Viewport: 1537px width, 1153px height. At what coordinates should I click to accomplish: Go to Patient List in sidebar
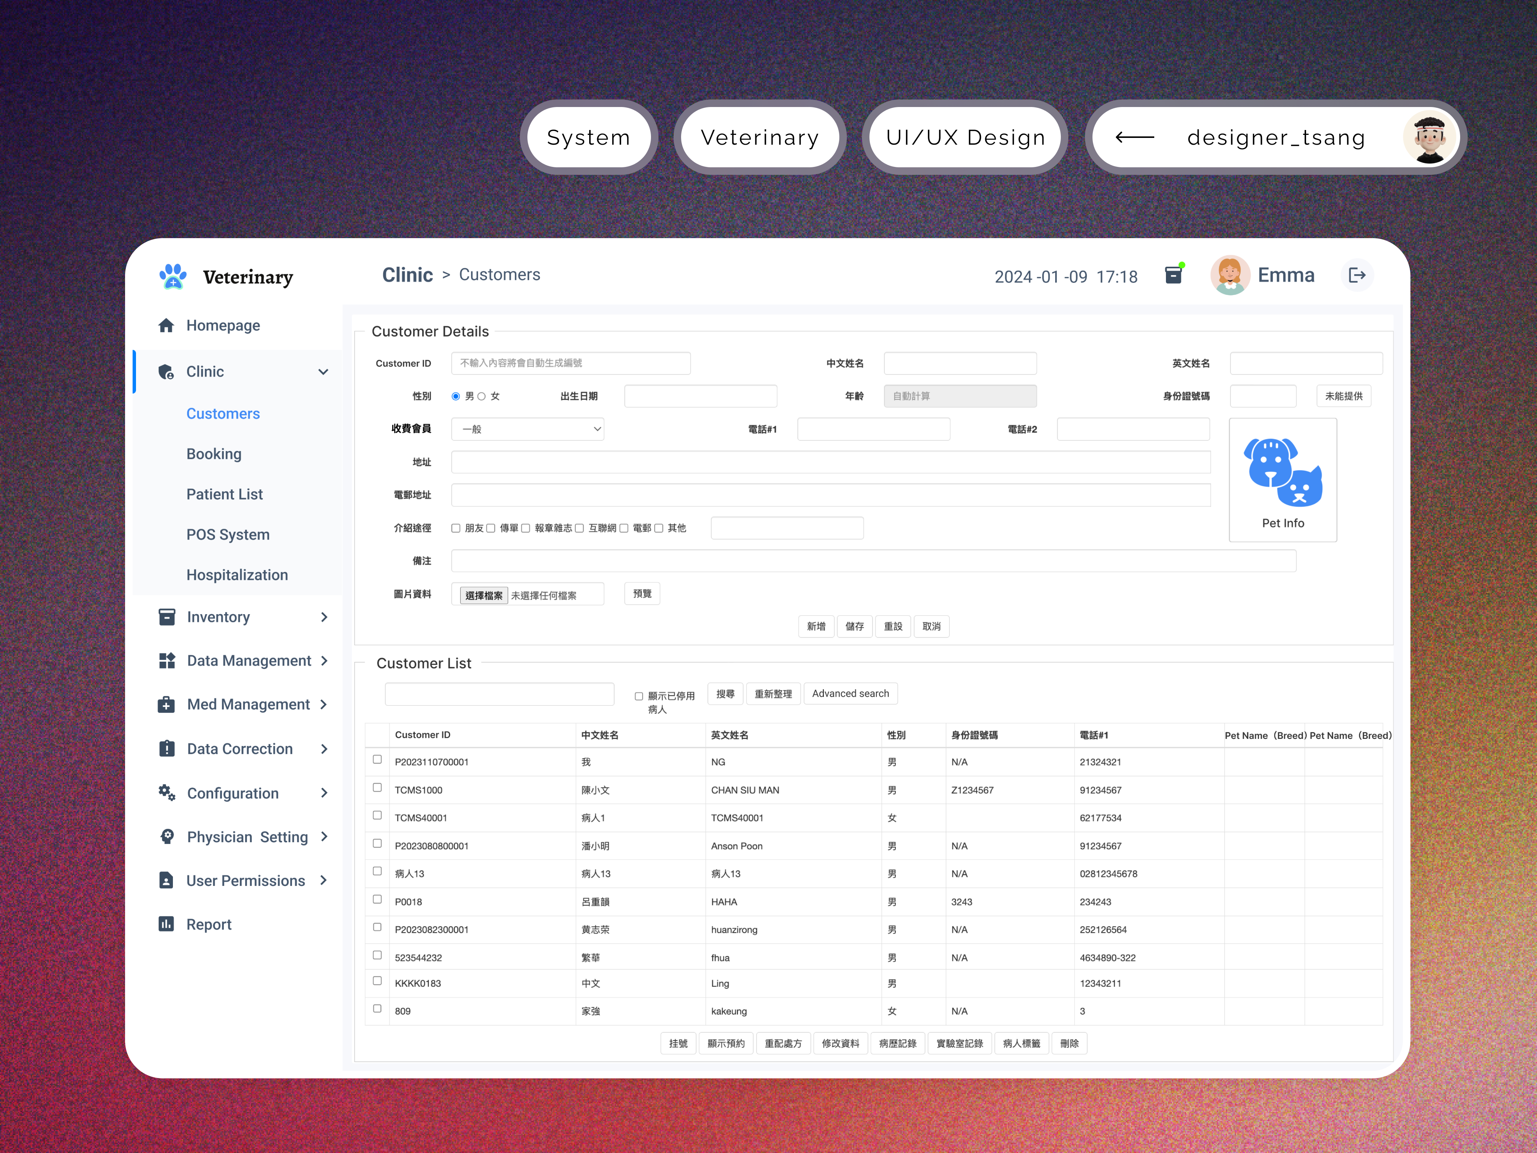(x=225, y=494)
